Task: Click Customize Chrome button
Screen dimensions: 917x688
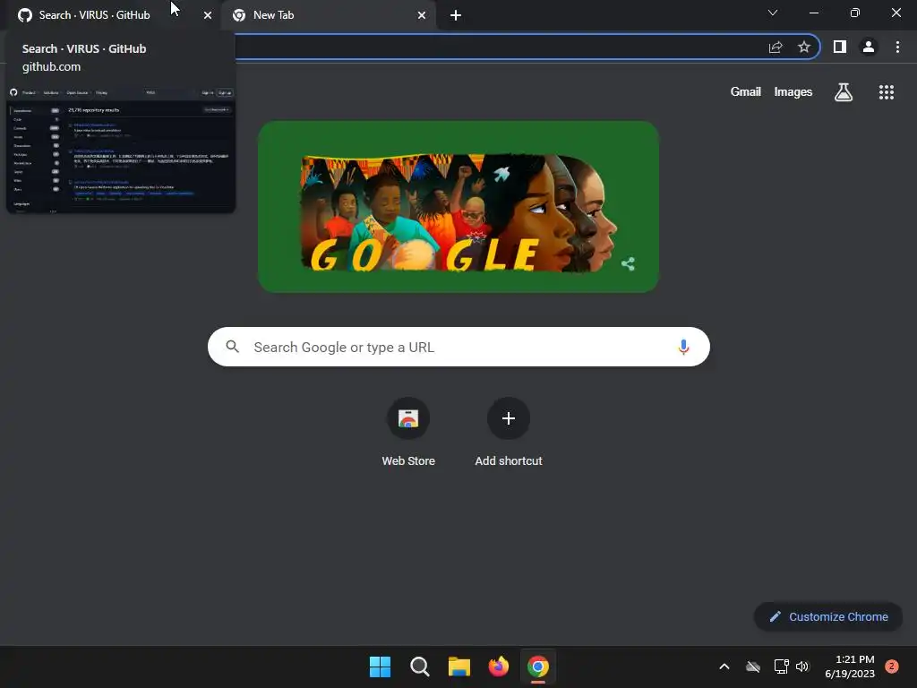Action: coord(828,616)
